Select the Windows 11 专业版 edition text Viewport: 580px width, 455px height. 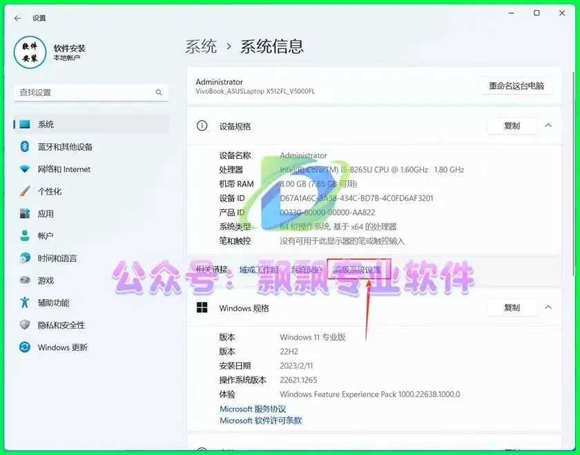[x=313, y=337]
